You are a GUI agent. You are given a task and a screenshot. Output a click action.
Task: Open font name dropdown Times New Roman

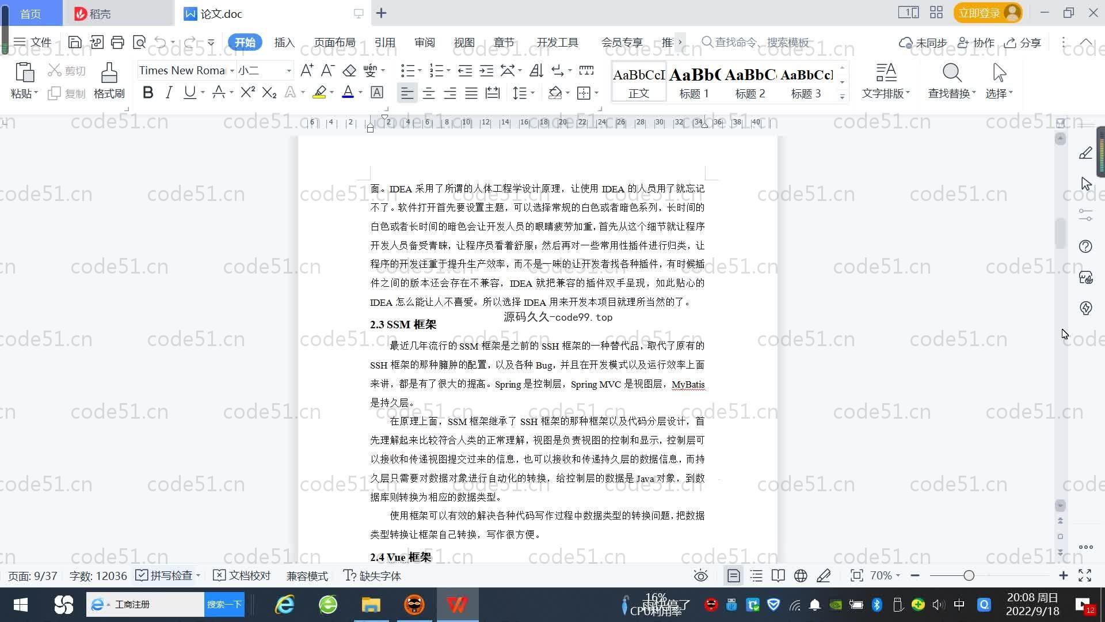click(x=232, y=70)
